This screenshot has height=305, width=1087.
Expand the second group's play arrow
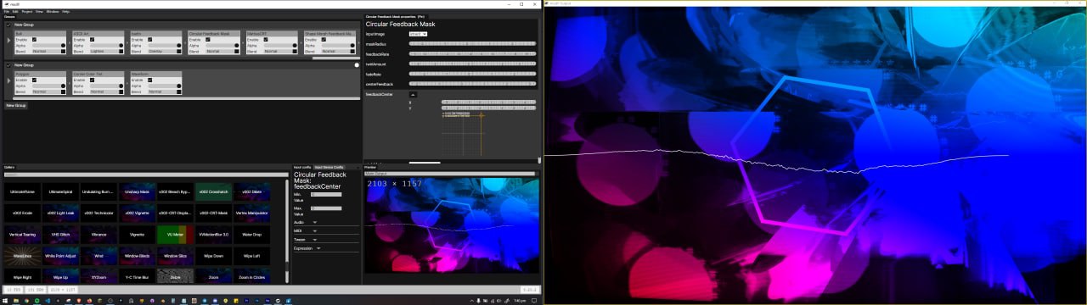[8, 80]
